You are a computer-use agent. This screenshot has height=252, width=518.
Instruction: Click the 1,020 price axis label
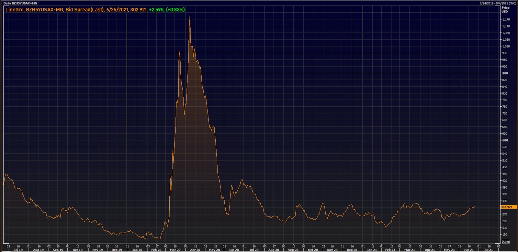506,46
